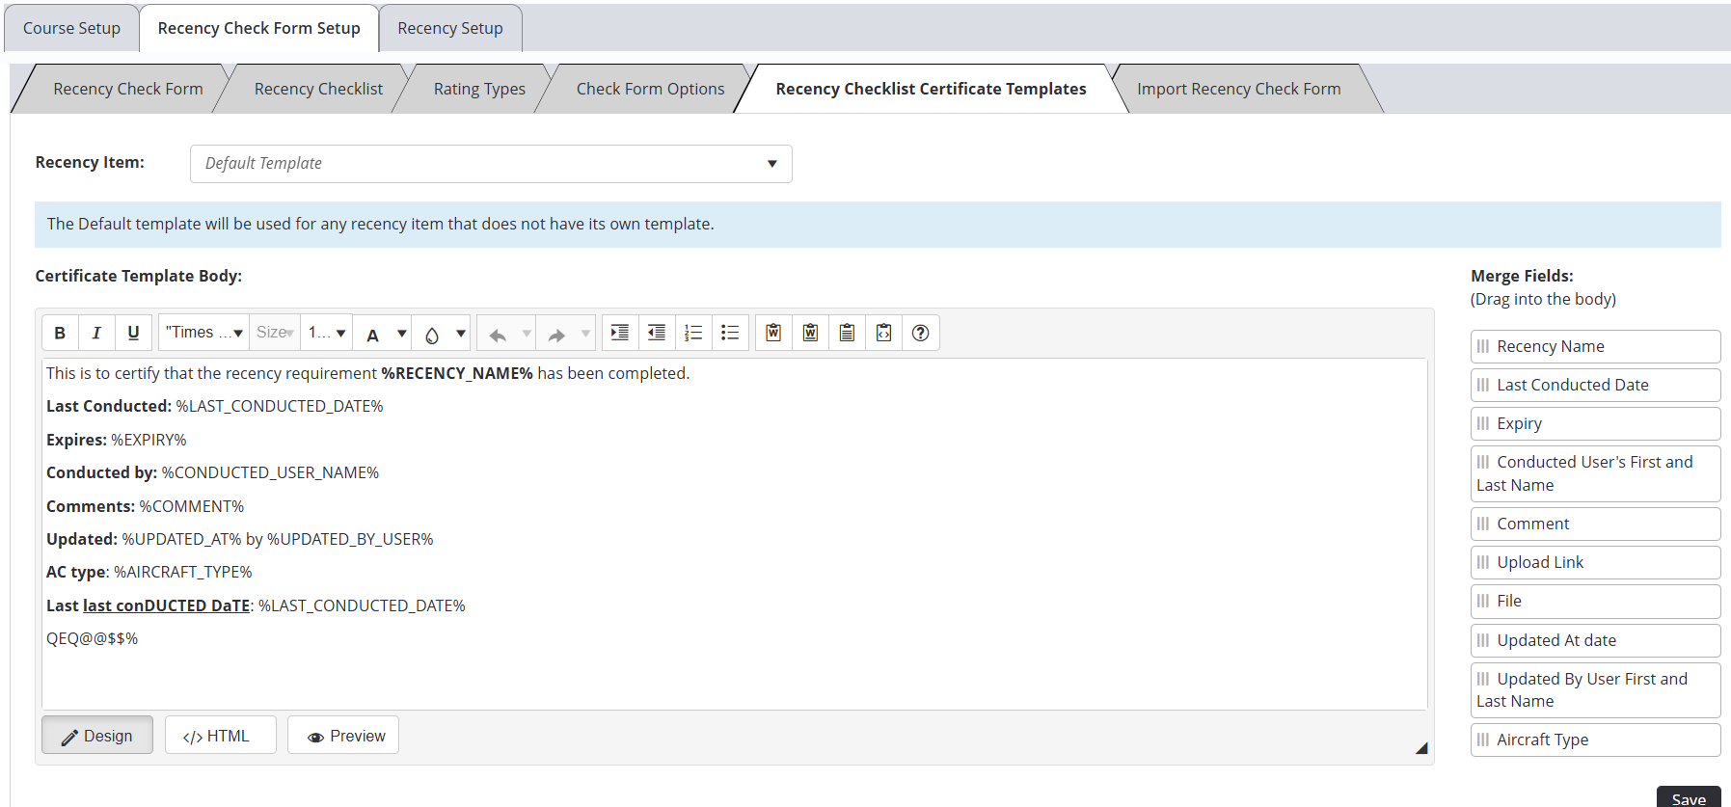Click the undo arrow icon
Viewport: 1731px width, 807px height.
[498, 334]
